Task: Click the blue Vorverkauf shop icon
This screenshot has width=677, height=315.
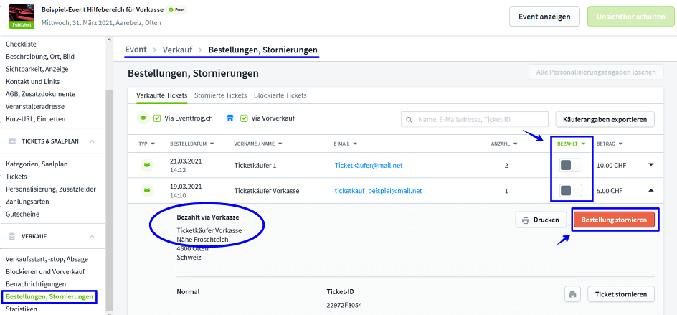Action: (x=230, y=118)
